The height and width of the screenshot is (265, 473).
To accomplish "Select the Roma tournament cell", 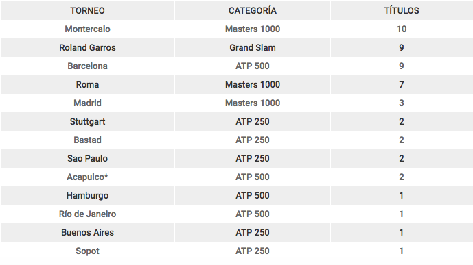I will (87, 84).
